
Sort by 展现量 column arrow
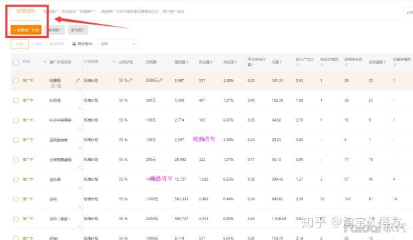click(x=187, y=62)
